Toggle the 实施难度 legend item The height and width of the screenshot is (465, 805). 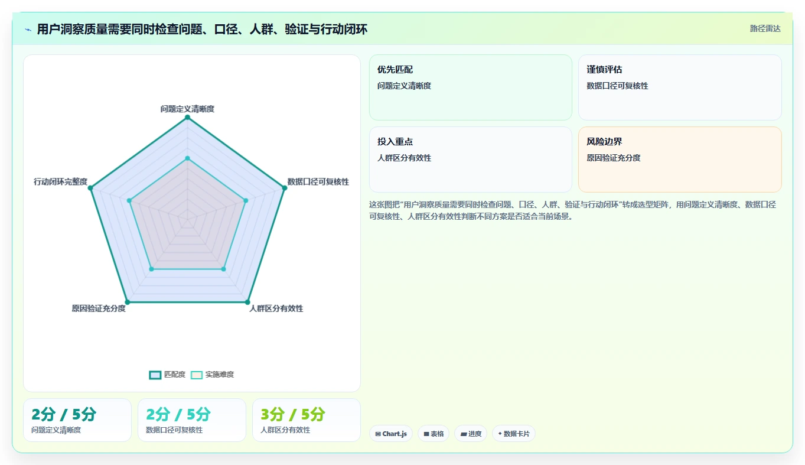point(213,375)
